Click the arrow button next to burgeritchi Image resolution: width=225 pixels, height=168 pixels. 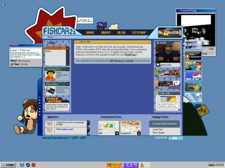(x=139, y=133)
